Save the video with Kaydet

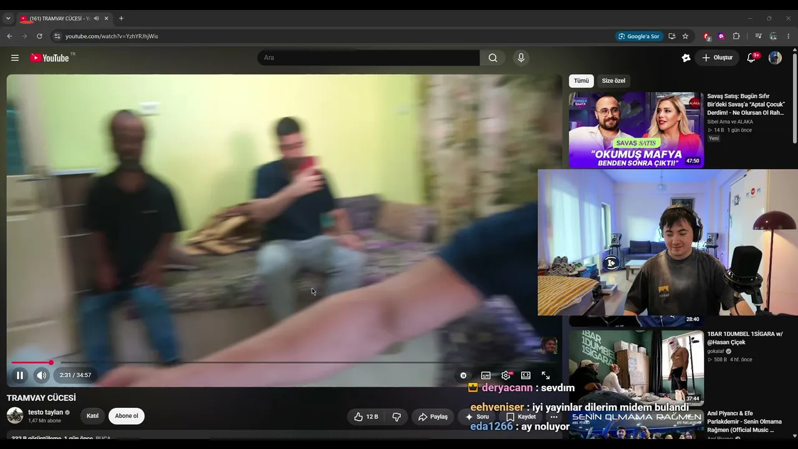pyautogui.click(x=521, y=417)
